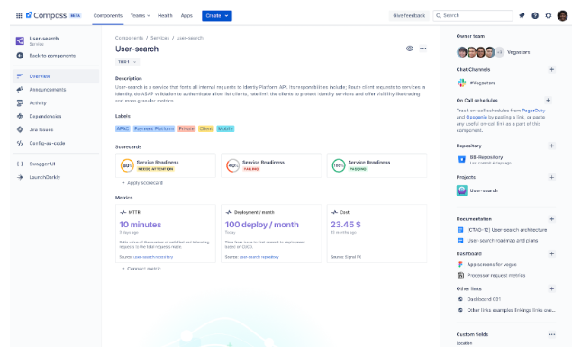Expand the Teams menu dropdown

coord(140,15)
